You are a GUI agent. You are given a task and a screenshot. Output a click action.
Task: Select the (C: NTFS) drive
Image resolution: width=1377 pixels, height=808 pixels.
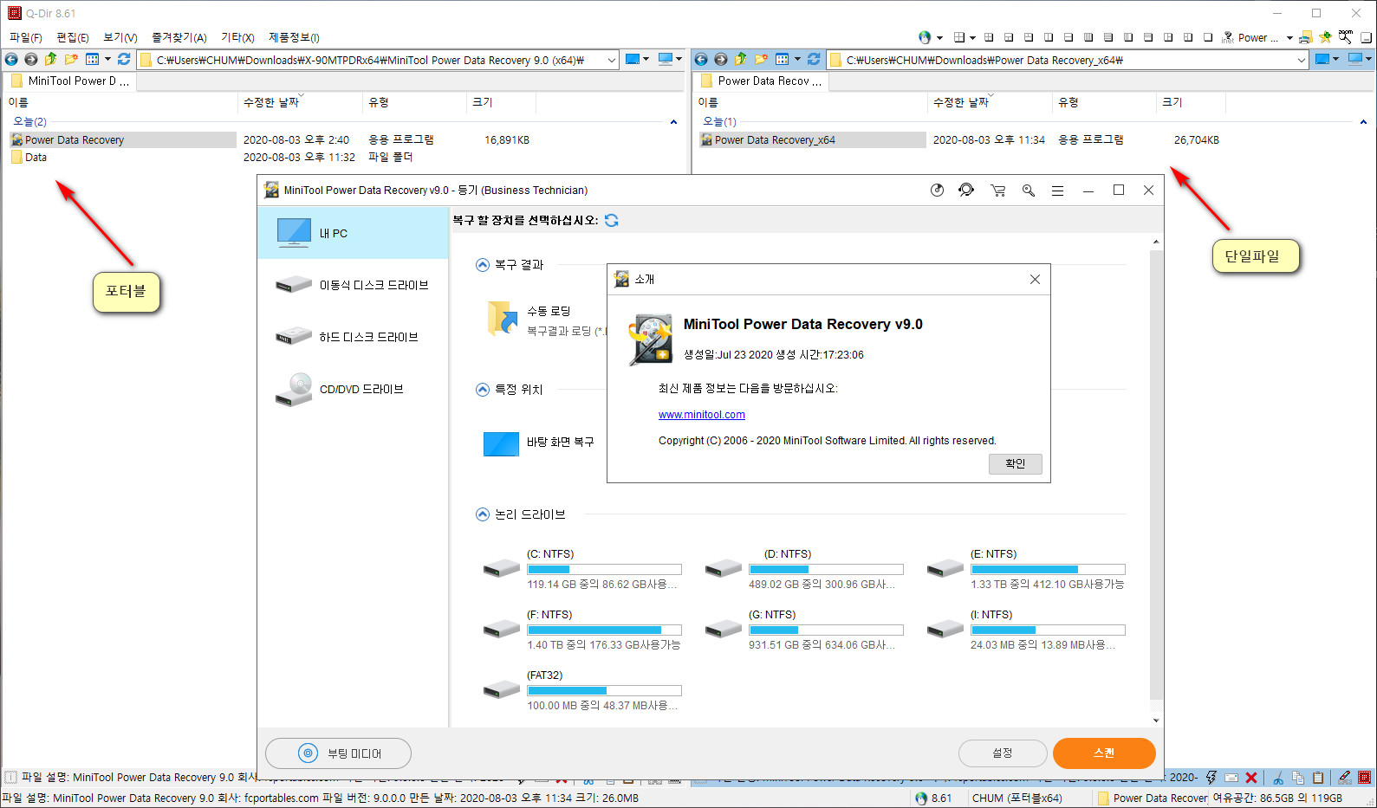pos(581,569)
